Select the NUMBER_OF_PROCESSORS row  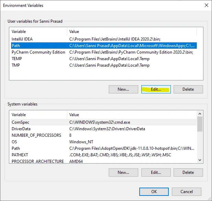pyautogui.click(x=104, y=135)
